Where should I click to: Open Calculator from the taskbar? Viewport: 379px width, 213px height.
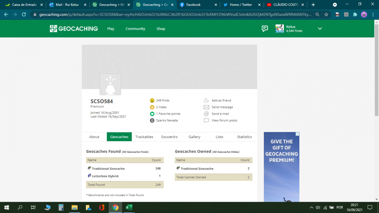pyautogui.click(x=61, y=207)
